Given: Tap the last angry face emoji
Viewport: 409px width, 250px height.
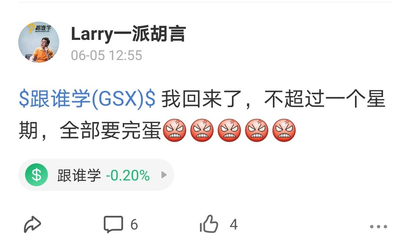Looking at the screenshot, I should [284, 130].
